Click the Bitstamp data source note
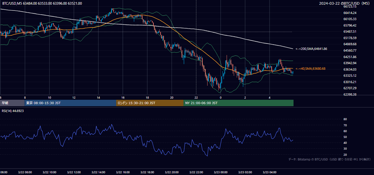The image size is (374, 175). coord(330,160)
